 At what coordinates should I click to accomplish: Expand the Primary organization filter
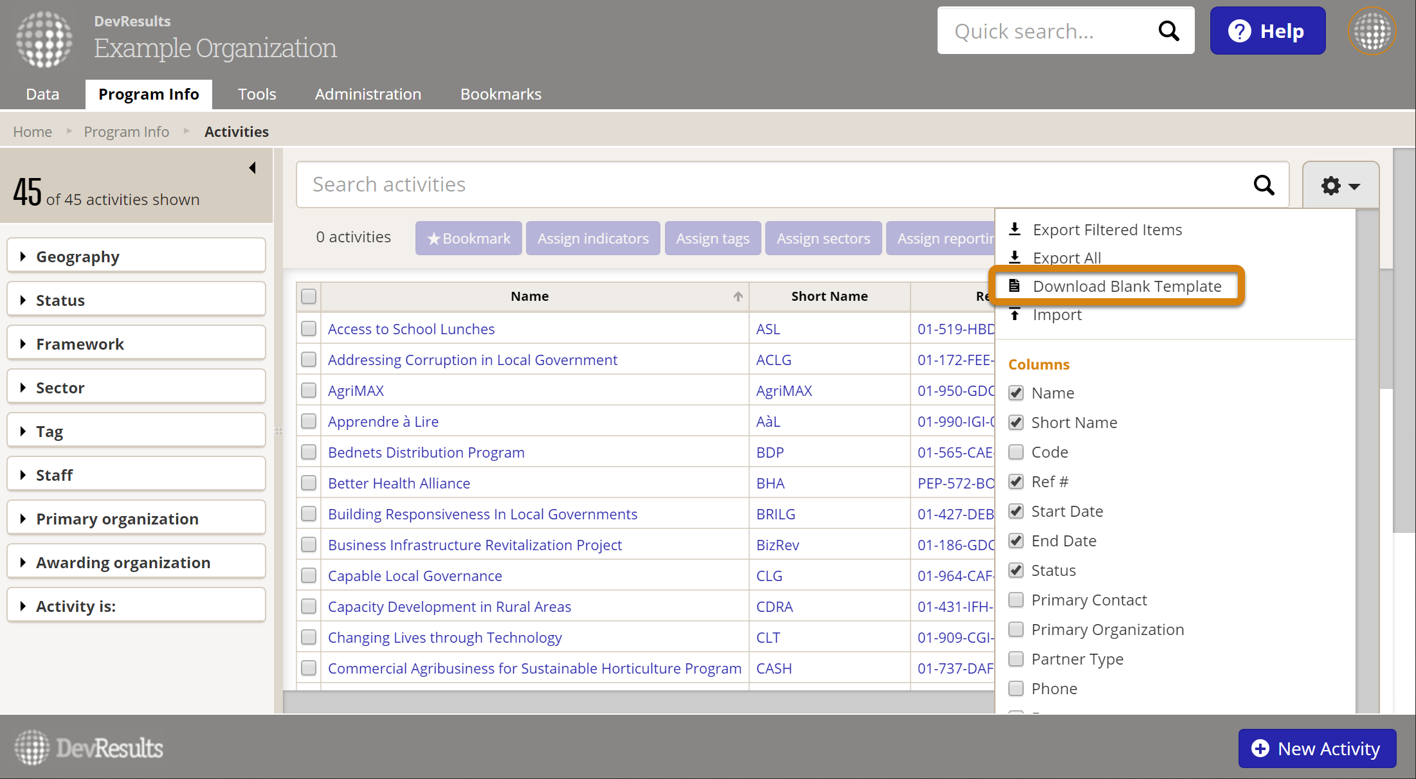136,519
